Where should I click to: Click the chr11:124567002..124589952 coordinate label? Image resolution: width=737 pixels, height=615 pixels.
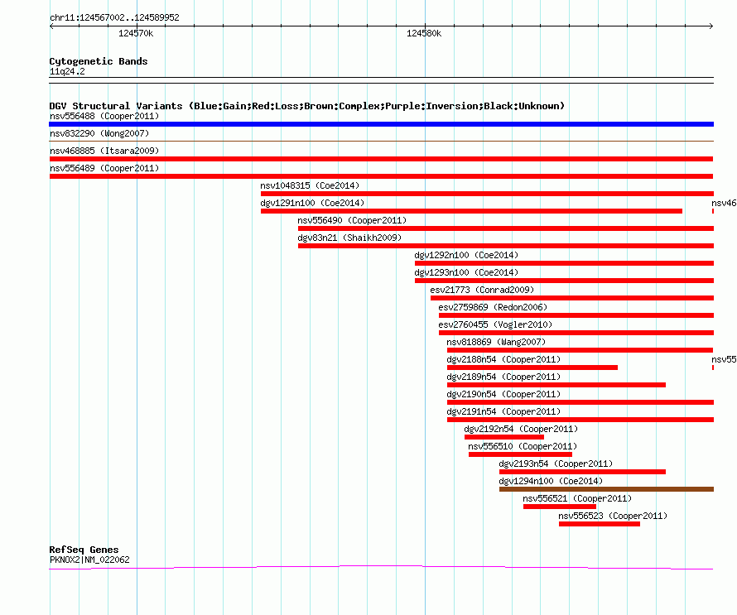114,17
